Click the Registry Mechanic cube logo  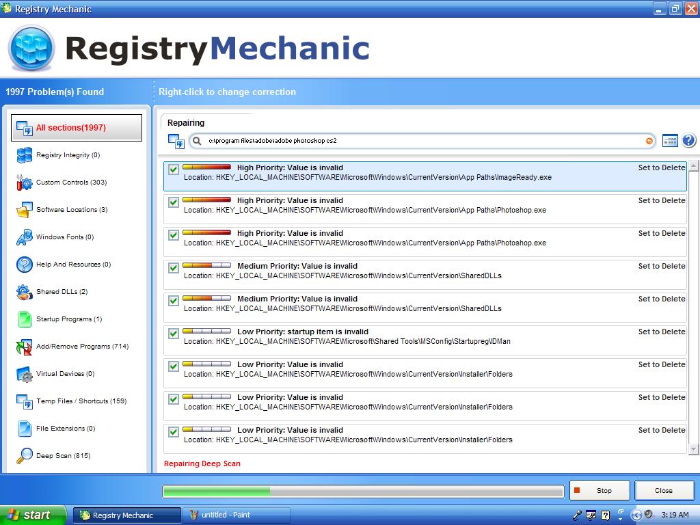(x=31, y=48)
